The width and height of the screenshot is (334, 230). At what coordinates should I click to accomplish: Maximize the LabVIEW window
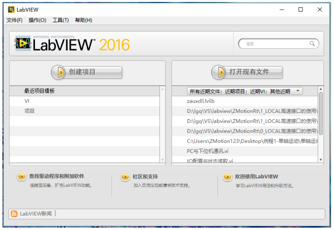(x=301, y=10)
